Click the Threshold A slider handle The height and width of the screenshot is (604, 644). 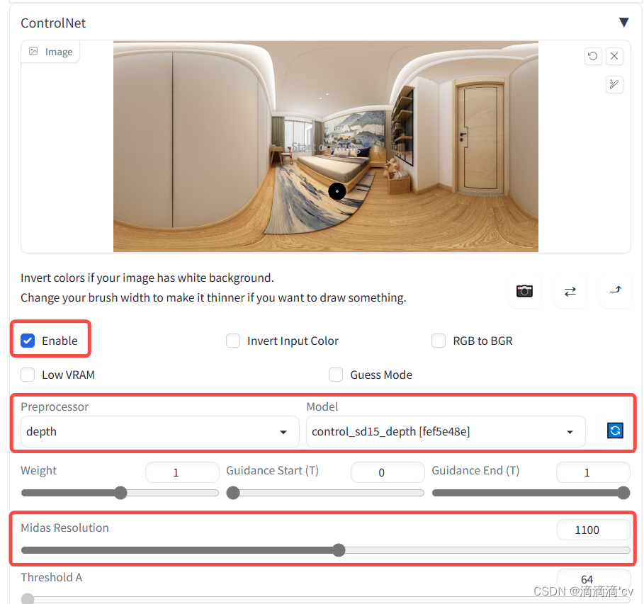pyautogui.click(x=28, y=599)
